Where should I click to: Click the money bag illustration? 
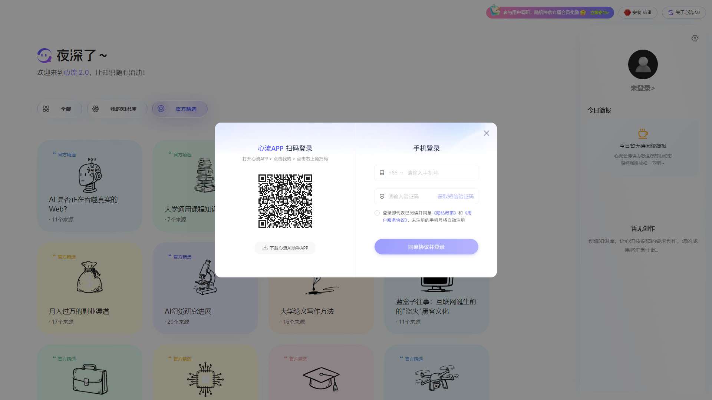(90, 277)
